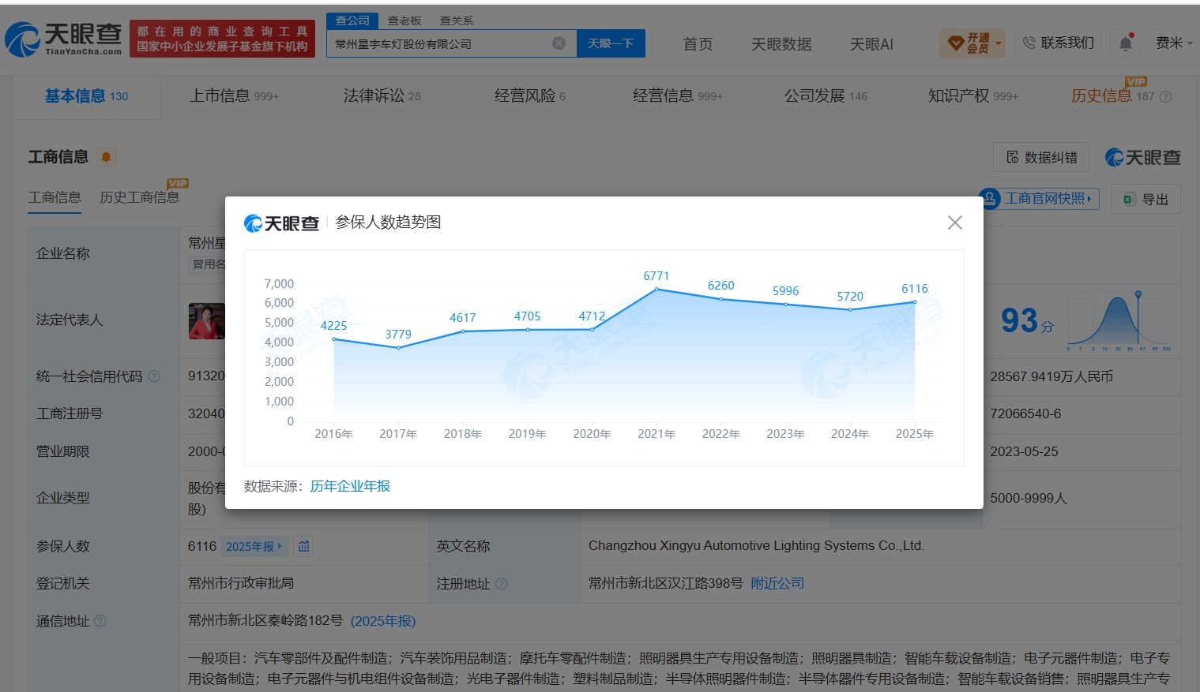The height and width of the screenshot is (692, 1200).
Task: Click the 5000-9999人 staff size value
Action: point(1029,499)
